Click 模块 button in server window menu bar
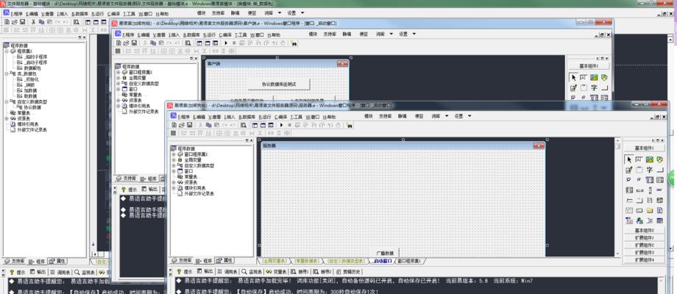The height and width of the screenshot is (294, 677). [368, 116]
